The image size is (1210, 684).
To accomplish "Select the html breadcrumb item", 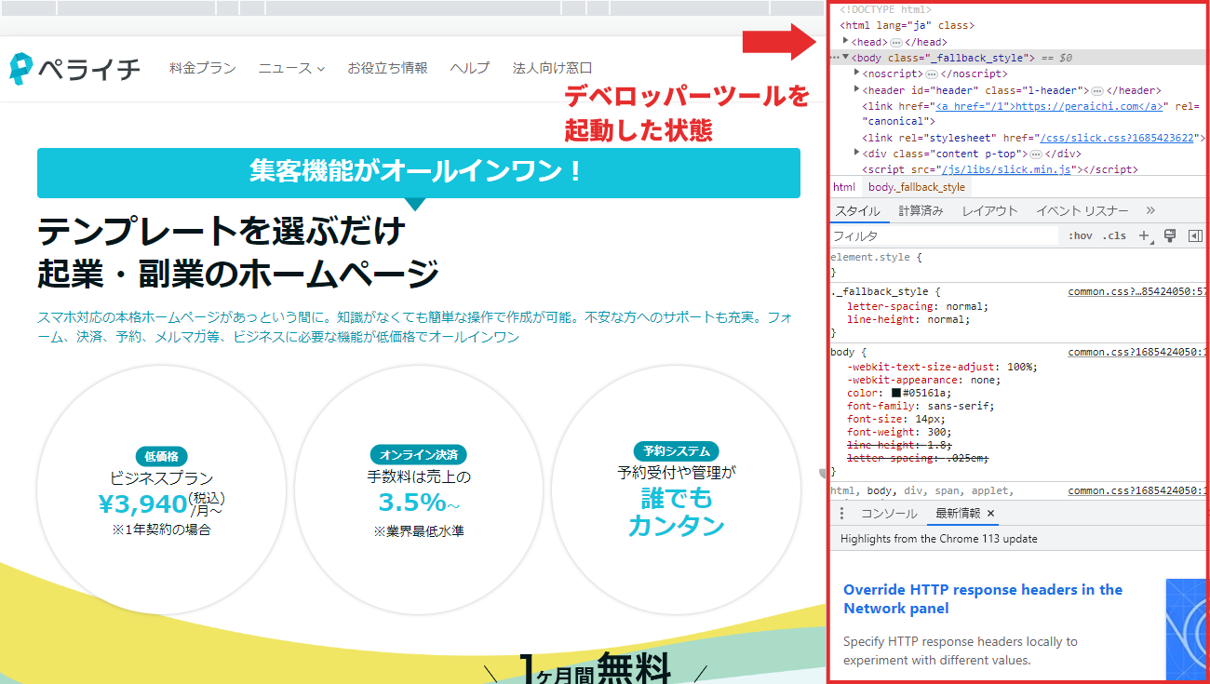I will [844, 187].
